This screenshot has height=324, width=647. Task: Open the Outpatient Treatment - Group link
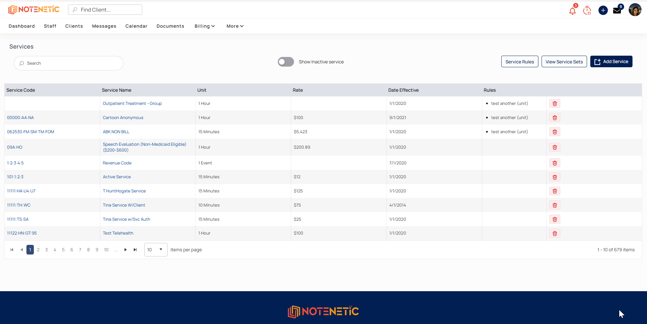point(132,104)
